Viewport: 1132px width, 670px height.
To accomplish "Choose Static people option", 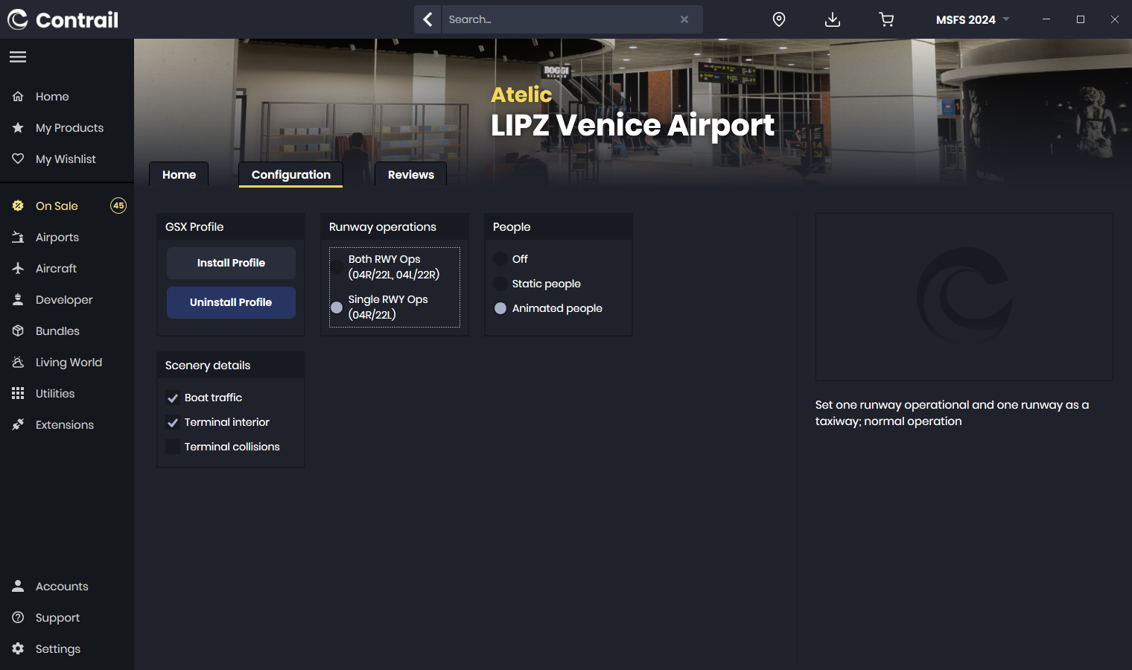I will point(500,284).
